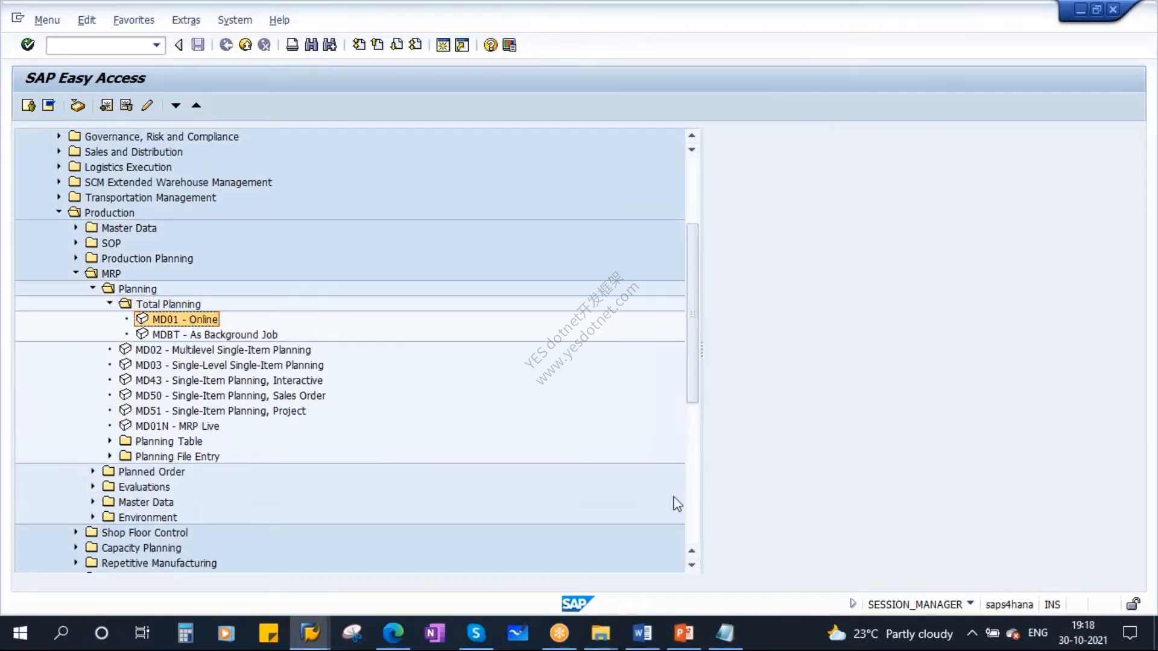This screenshot has width=1158, height=651.
Task: Open the SAP Business Workplace icon
Action: pos(77,105)
